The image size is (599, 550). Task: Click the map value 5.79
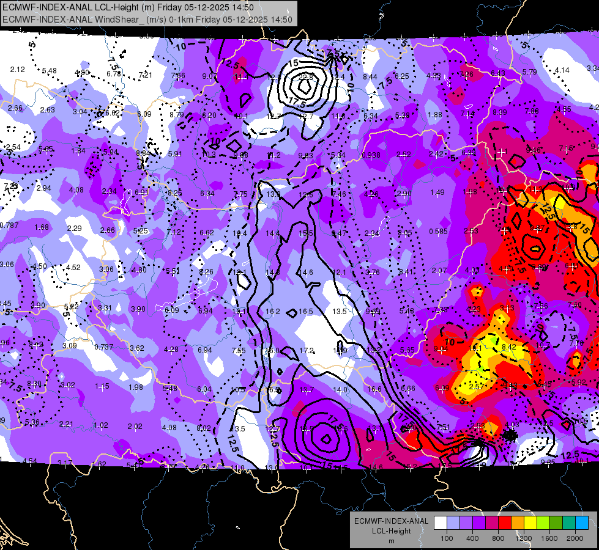[529, 71]
